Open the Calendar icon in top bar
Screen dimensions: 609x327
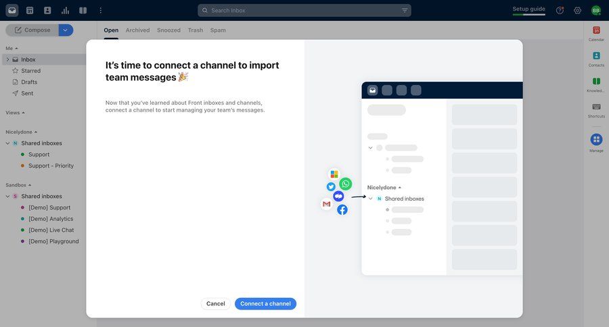click(x=30, y=11)
